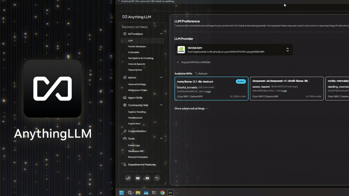349x196 pixels.
Task: Click the AI Providers gear icon
Action: [x=125, y=34]
